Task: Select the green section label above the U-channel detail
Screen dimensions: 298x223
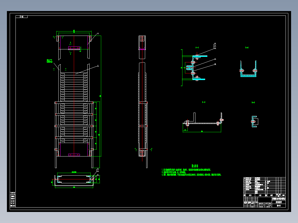Action: click(247, 47)
